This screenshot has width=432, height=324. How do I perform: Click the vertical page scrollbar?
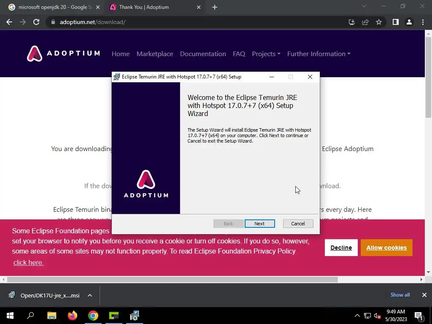428,77
